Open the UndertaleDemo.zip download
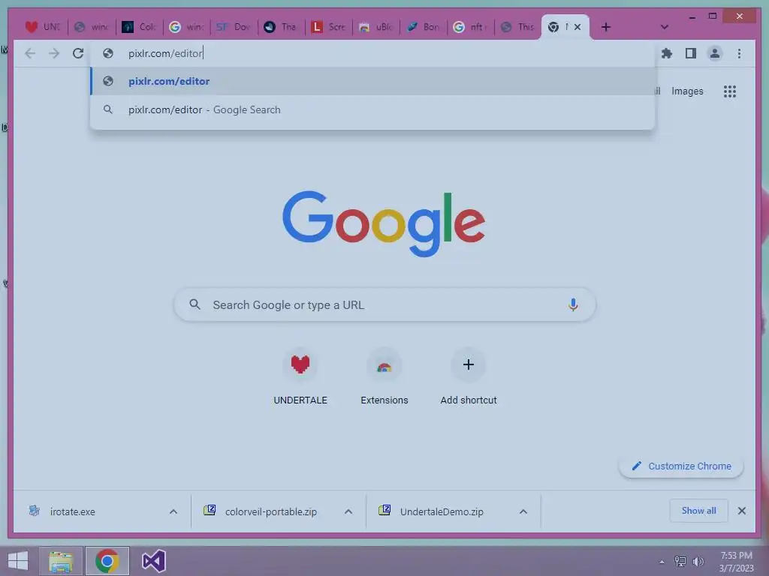Viewport: 769px width, 576px height. (442, 511)
